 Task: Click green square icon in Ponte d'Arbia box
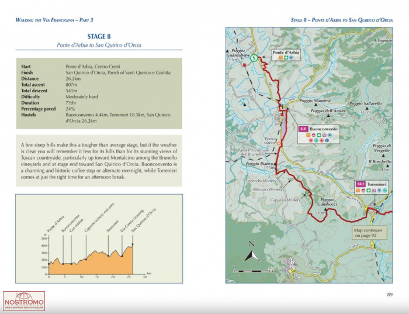click(x=286, y=58)
